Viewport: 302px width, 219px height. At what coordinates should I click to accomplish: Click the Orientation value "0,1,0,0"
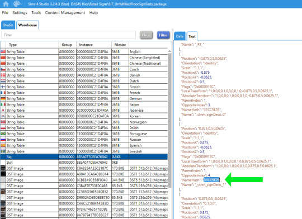[209, 203]
